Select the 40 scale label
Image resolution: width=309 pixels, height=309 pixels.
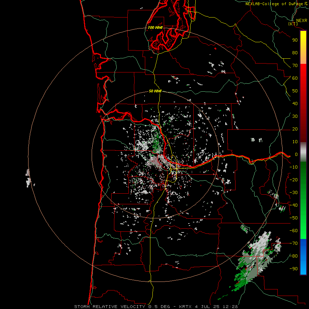295,104
